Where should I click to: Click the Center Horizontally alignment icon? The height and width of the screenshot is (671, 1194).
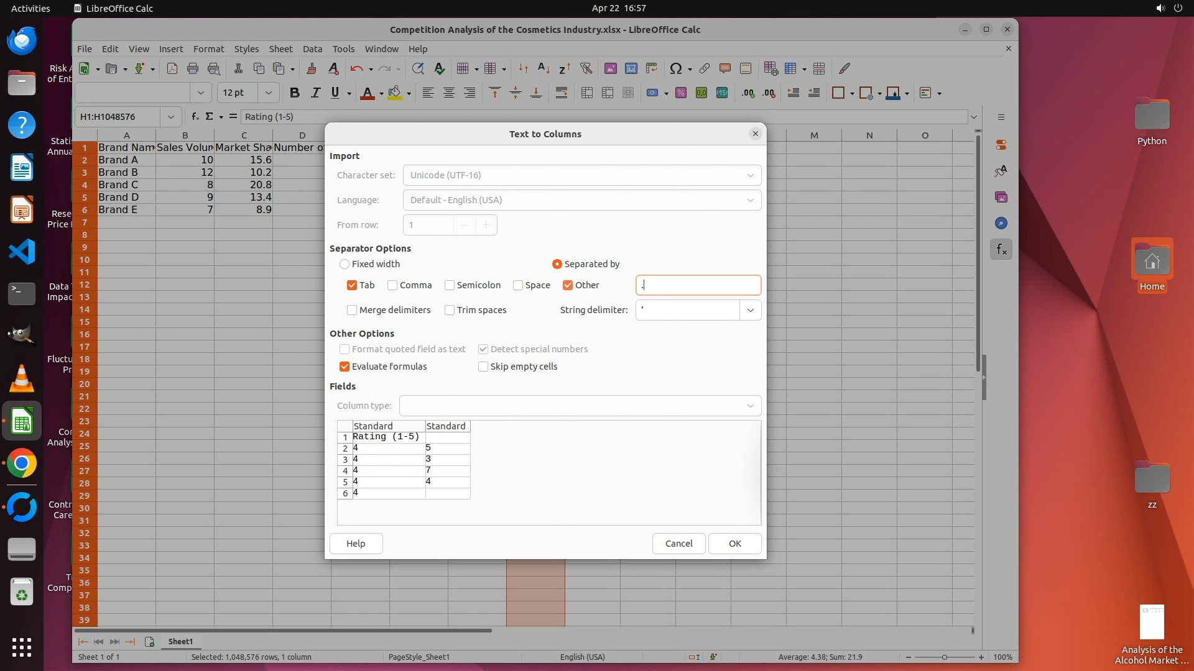[448, 93]
